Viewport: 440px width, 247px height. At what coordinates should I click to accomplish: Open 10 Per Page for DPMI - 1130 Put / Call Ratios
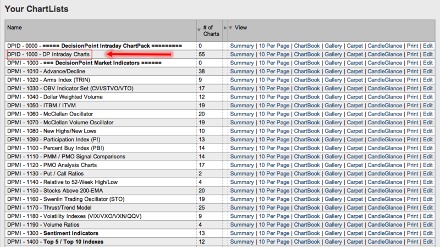click(x=274, y=173)
